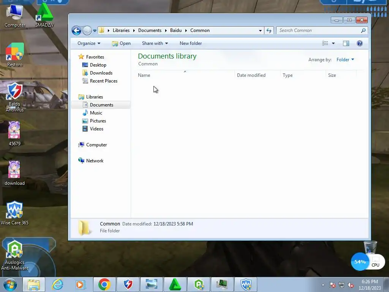The image size is (389, 292).
Task: Open the Organize menu
Action: point(89,43)
